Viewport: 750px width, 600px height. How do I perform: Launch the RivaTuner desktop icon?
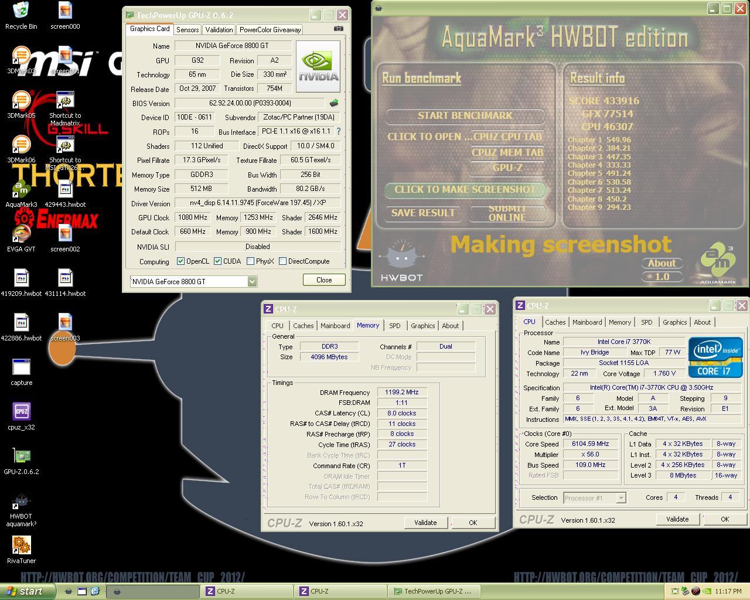21,550
